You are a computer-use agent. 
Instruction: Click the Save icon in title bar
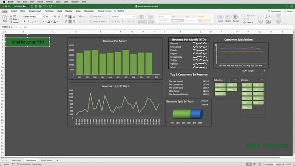coord(36,6)
